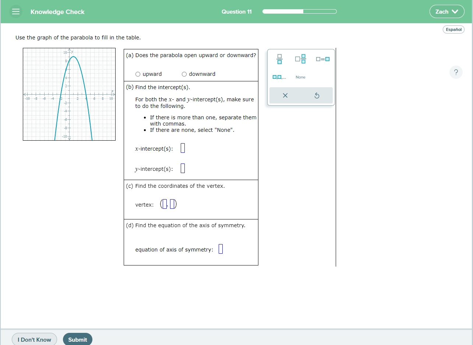Undo with the circular arrow icon
Viewport: 473px width, 345px height.
[x=317, y=95]
